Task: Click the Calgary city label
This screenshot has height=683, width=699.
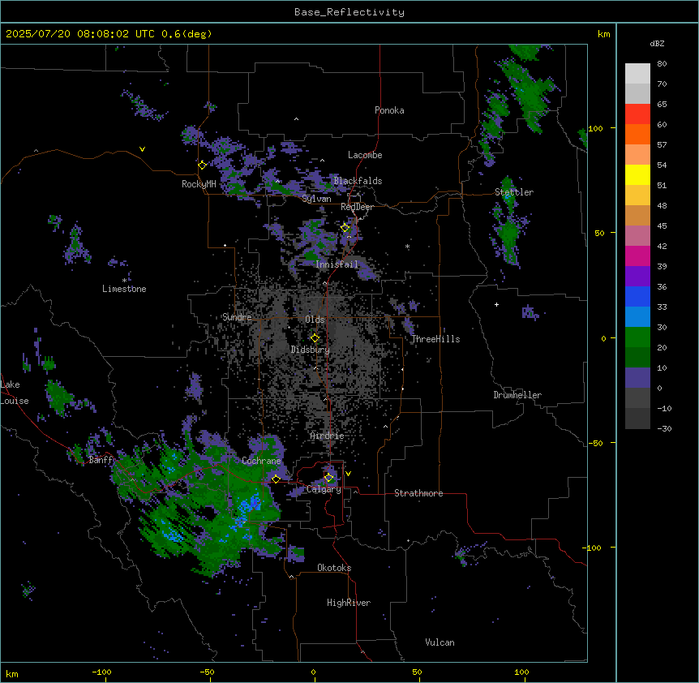Action: point(324,489)
